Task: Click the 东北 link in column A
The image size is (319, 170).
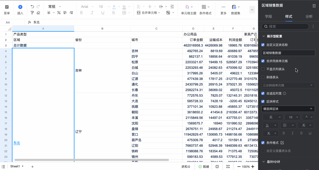Action: 17,143
